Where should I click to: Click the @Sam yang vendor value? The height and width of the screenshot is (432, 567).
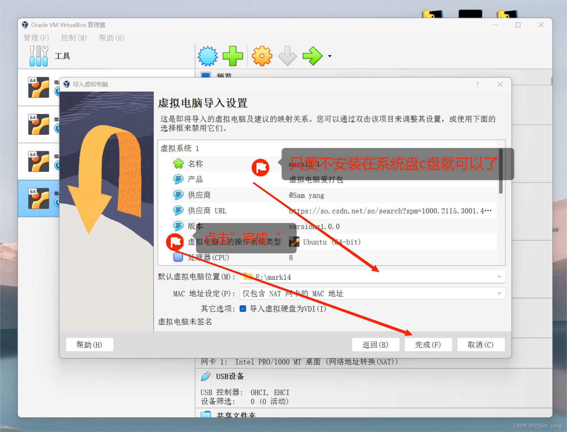(307, 195)
